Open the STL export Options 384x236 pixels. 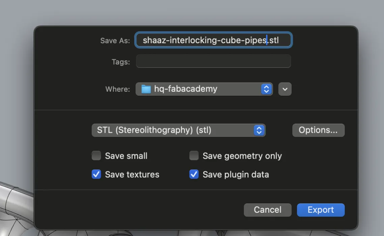click(x=318, y=130)
